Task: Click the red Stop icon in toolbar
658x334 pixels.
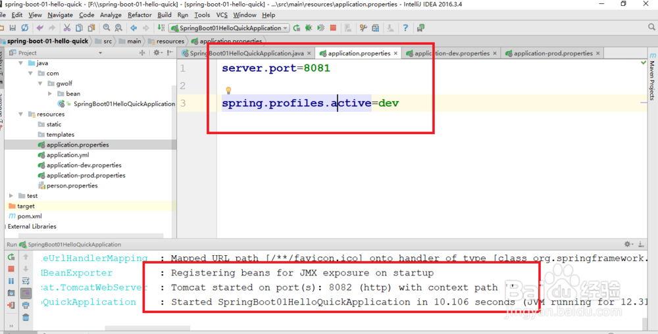Action: [333, 28]
